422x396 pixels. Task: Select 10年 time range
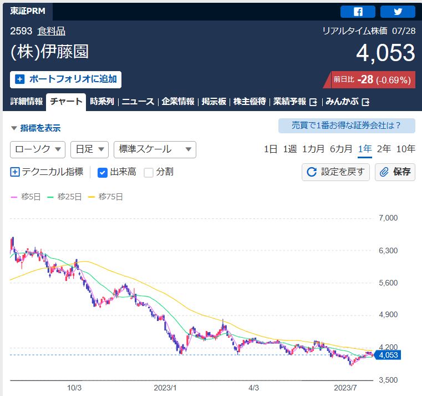(x=405, y=149)
